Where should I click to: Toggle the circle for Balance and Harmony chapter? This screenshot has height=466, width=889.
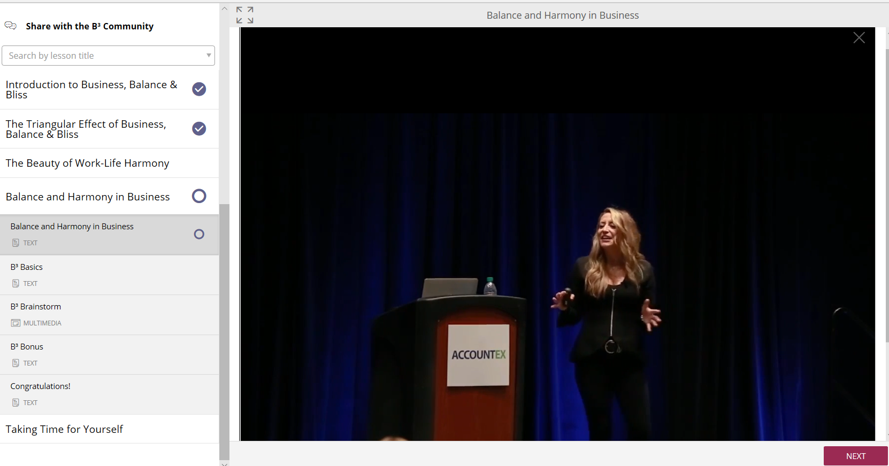click(x=199, y=196)
